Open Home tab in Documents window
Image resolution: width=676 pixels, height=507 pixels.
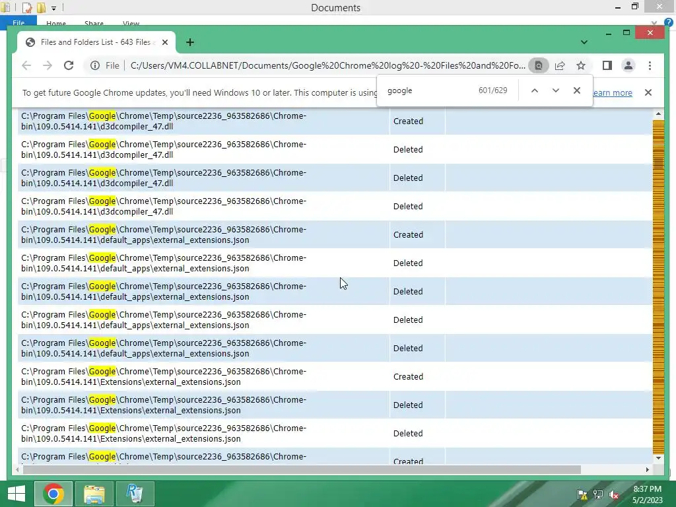click(56, 24)
